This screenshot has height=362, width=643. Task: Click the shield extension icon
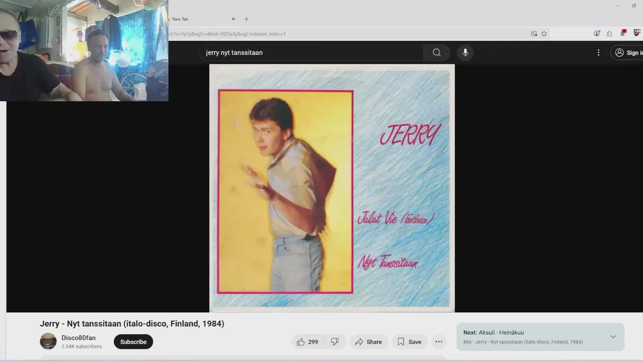pyautogui.click(x=637, y=33)
